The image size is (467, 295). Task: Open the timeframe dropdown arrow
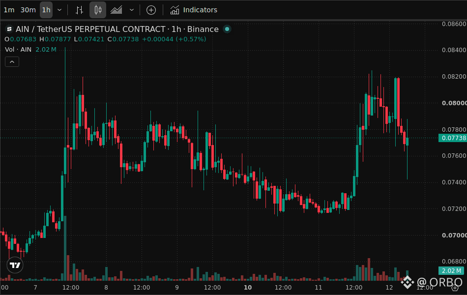coord(59,10)
